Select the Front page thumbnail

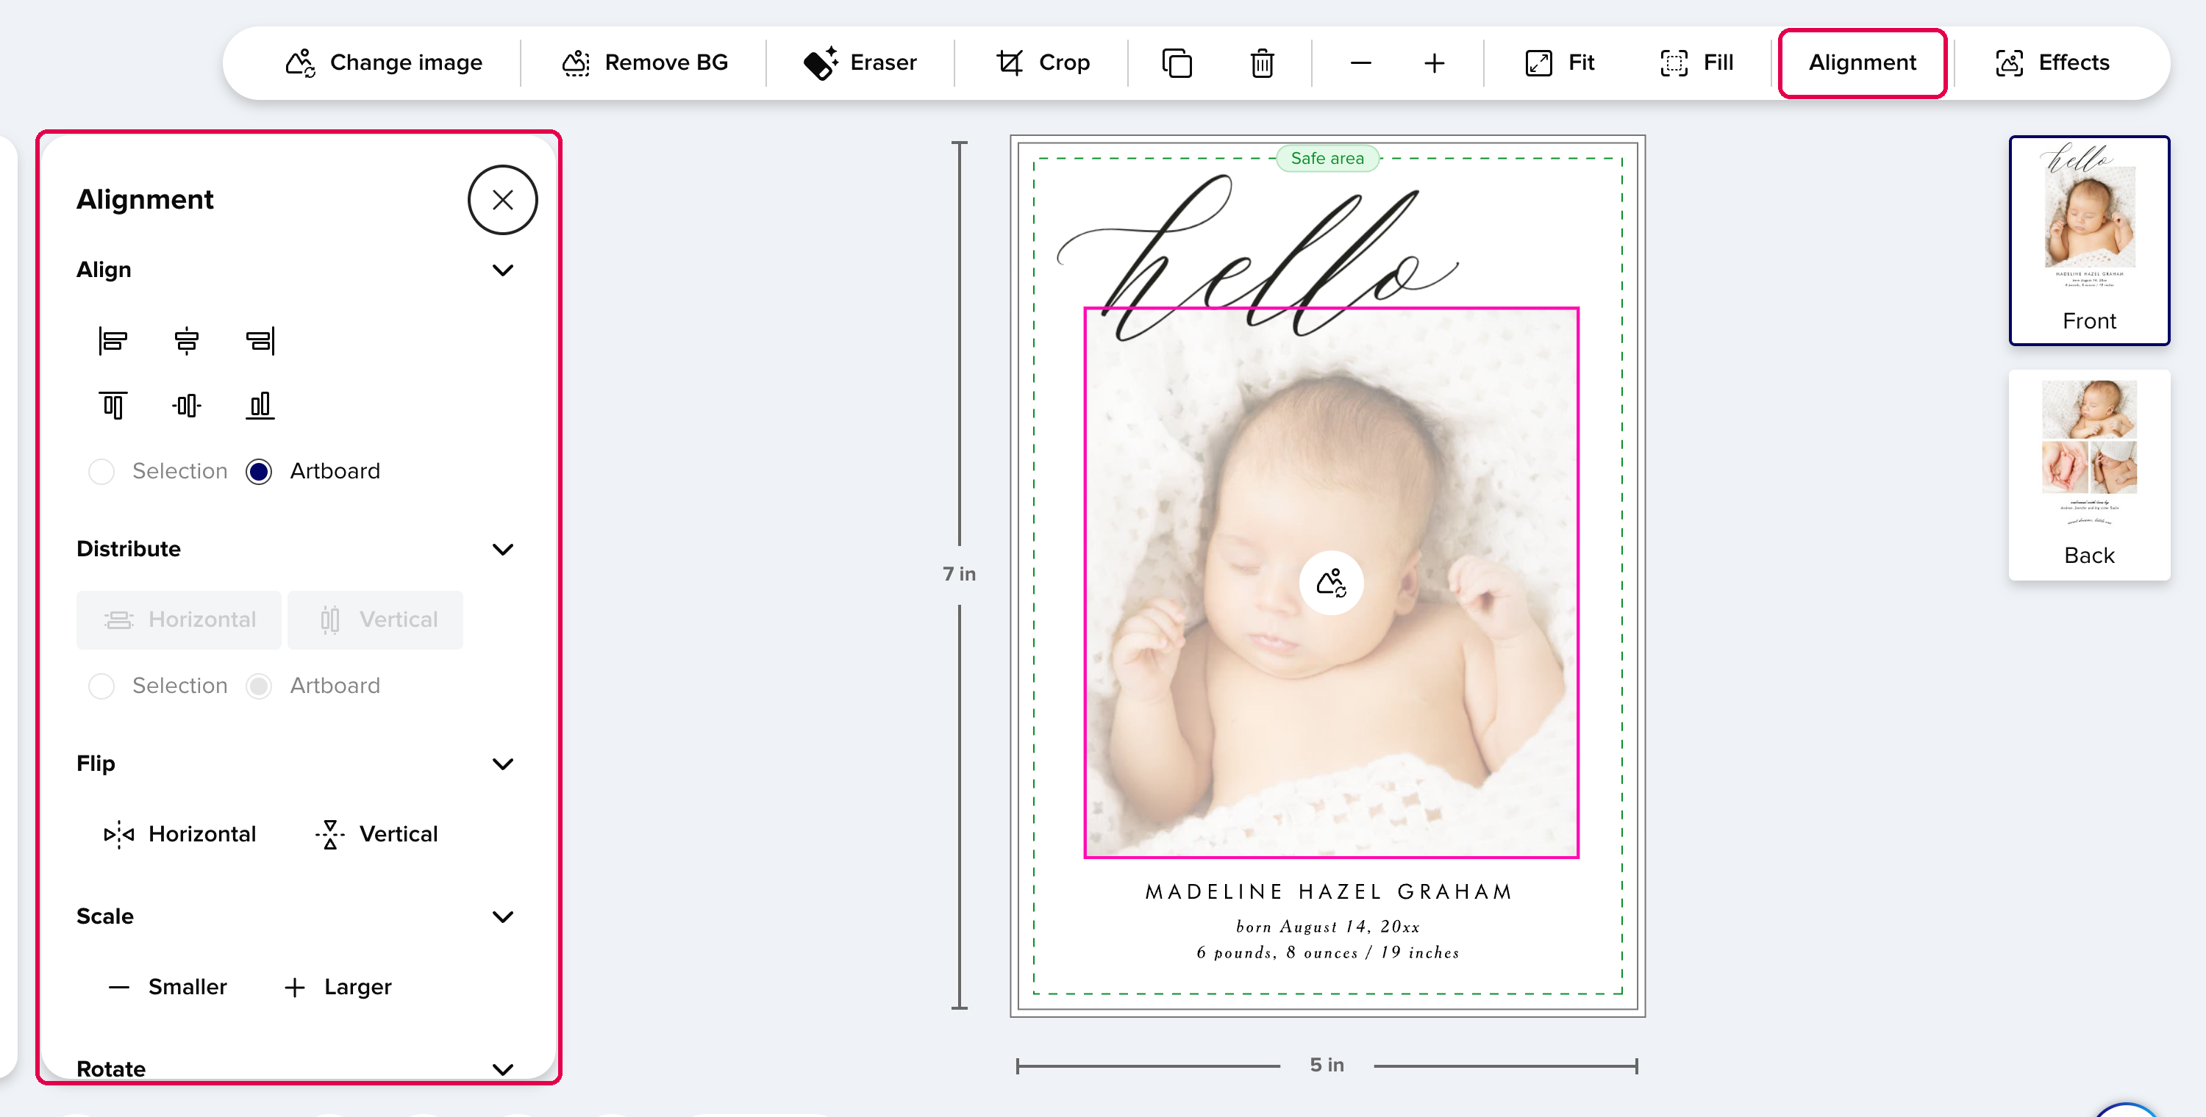[x=2088, y=240]
